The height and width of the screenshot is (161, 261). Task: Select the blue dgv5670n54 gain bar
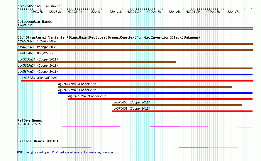135,75
